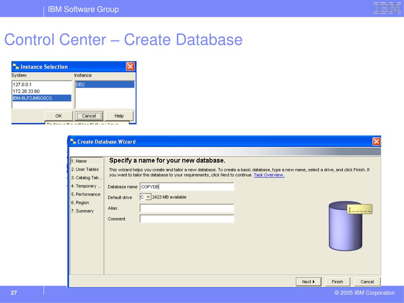Click the Instance Selection title bar icon
This screenshot has height=303, width=404.
(16, 67)
